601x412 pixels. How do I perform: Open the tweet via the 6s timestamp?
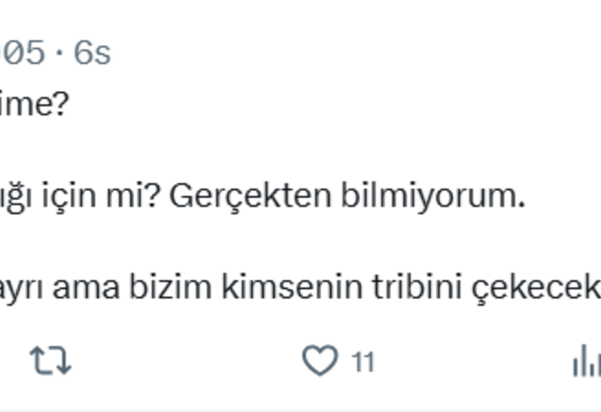point(92,53)
